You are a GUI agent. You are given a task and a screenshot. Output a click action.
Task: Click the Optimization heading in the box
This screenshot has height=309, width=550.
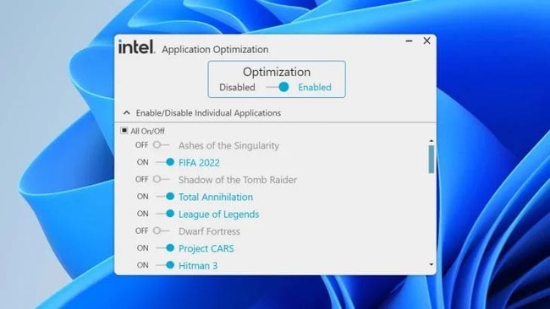pos(277,72)
